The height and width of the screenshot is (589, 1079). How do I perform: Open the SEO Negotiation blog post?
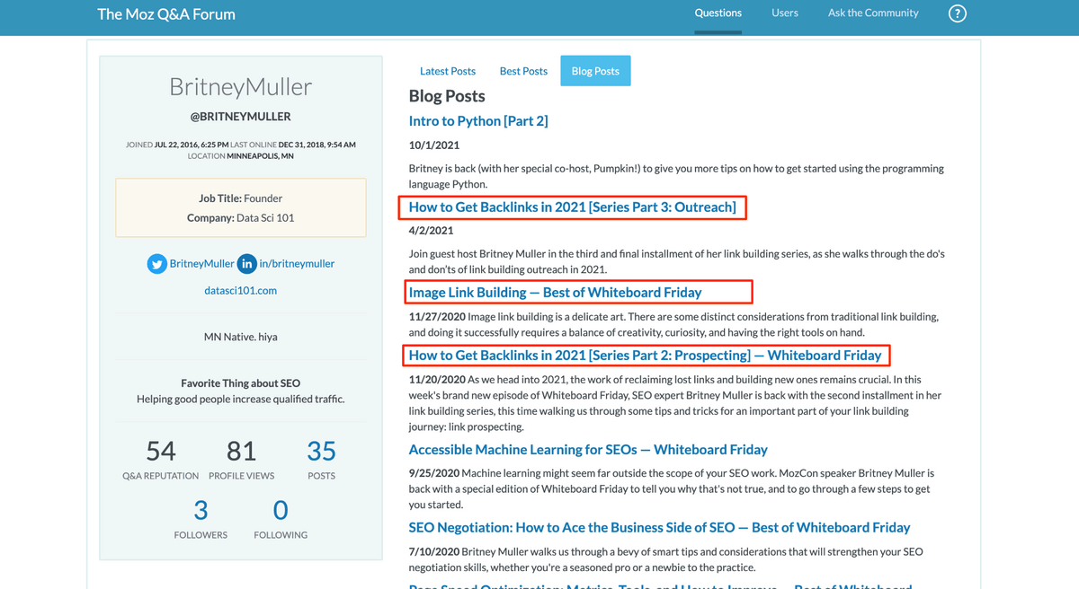coord(659,528)
